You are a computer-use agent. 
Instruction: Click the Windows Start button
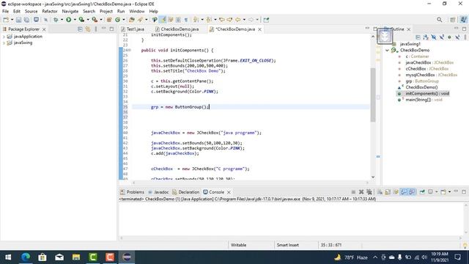click(8, 257)
